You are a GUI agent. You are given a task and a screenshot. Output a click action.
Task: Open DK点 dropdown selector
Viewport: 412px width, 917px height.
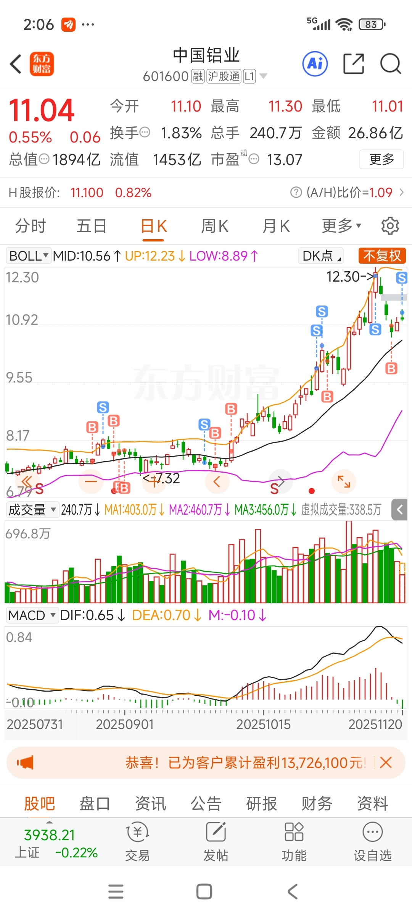[321, 256]
